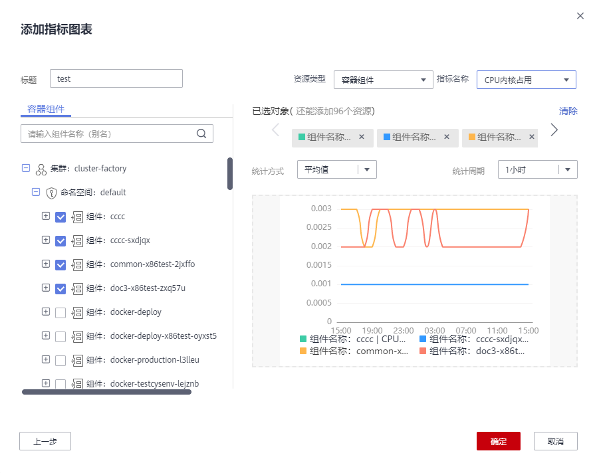597x473 pixels.
Task: Click the search magnifier icon in component search box
Action: pyautogui.click(x=202, y=134)
